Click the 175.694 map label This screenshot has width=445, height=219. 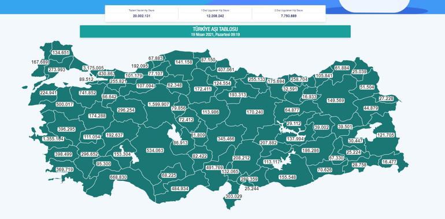276,81
